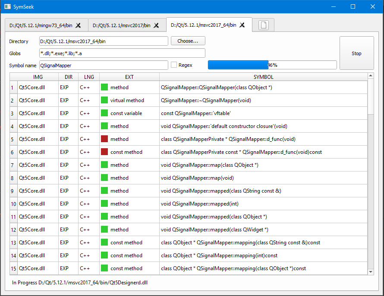Click the green swatch in row 1

pyautogui.click(x=104, y=87)
